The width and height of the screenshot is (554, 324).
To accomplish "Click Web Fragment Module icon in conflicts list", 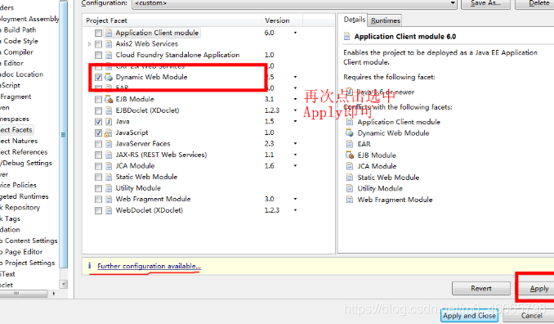I will pos(350,200).
